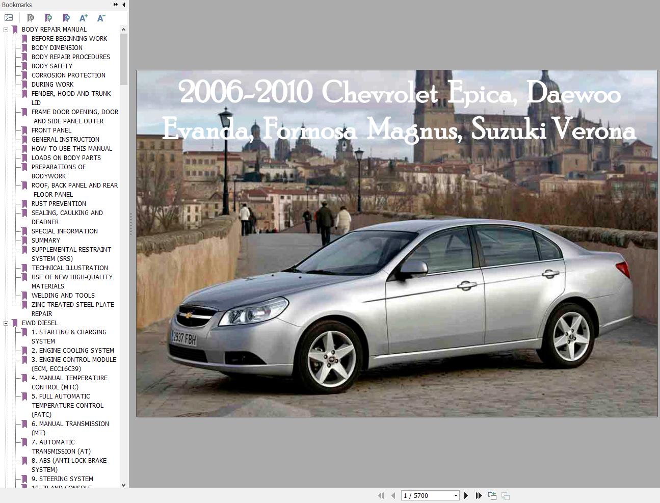
Task: Click bookmark icon beside BODY DIMENSION
Action: [24, 48]
